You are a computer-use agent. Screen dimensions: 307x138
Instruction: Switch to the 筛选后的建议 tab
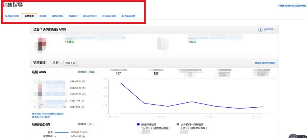tap(90, 16)
